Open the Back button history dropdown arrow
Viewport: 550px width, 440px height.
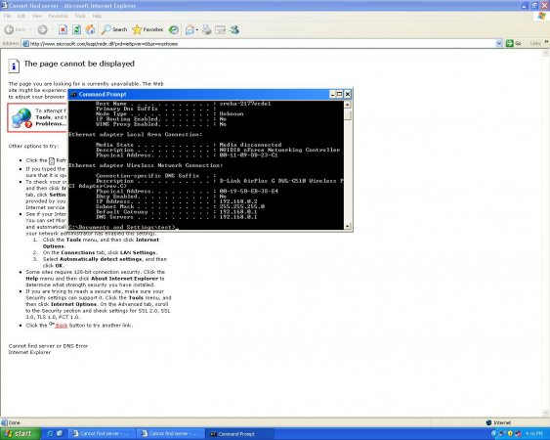coord(30,30)
